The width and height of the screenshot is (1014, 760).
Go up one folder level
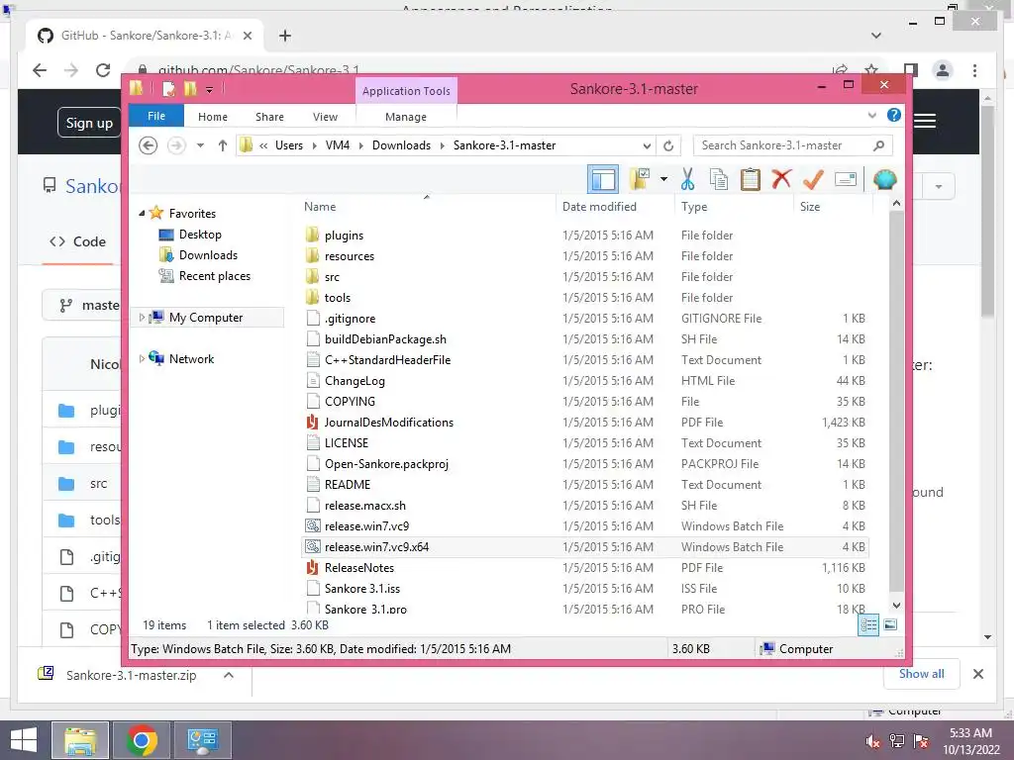click(x=223, y=145)
